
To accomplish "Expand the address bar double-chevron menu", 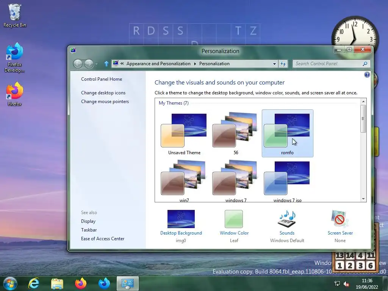I will [x=122, y=64].
